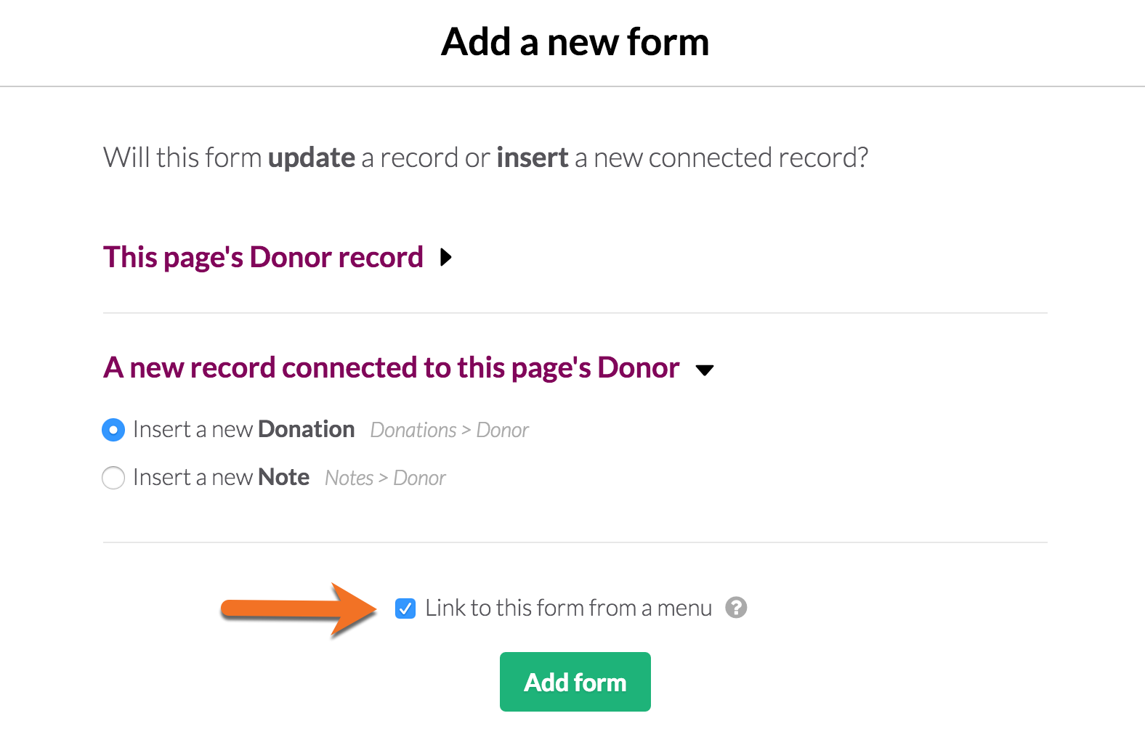Open the This page's Donor record heading
1145x745 pixels.
click(x=263, y=257)
